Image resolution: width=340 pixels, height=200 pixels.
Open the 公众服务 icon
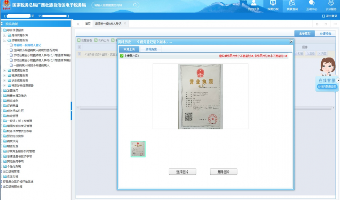331,3
